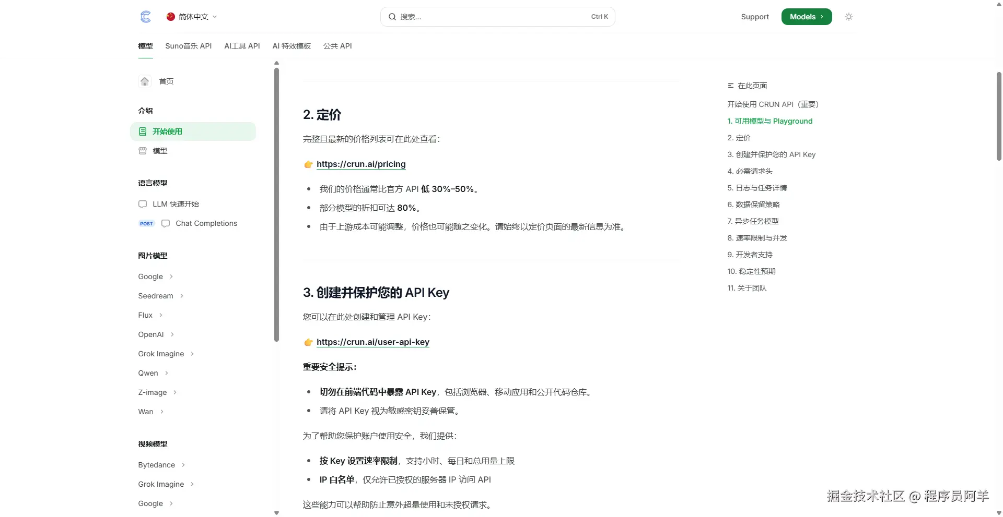Expand the Z-image group

(157, 392)
